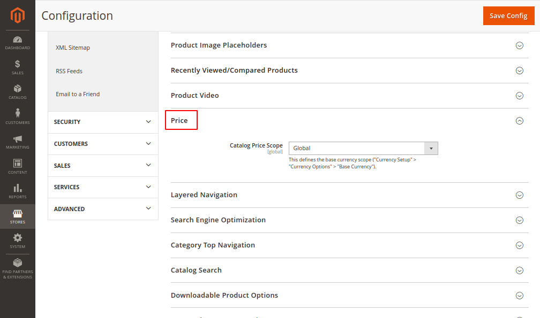Open the Marketing megaphone icon menu
The width and height of the screenshot is (540, 318).
click(17, 142)
